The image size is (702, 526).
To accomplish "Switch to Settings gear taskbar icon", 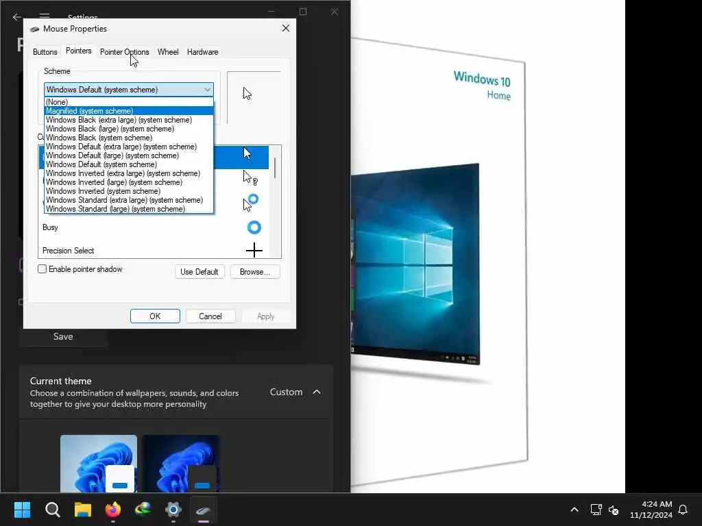I will (x=173, y=510).
